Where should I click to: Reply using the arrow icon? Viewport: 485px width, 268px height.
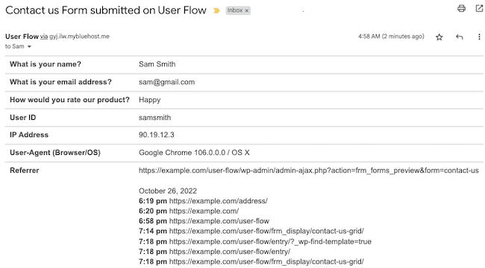(x=460, y=37)
